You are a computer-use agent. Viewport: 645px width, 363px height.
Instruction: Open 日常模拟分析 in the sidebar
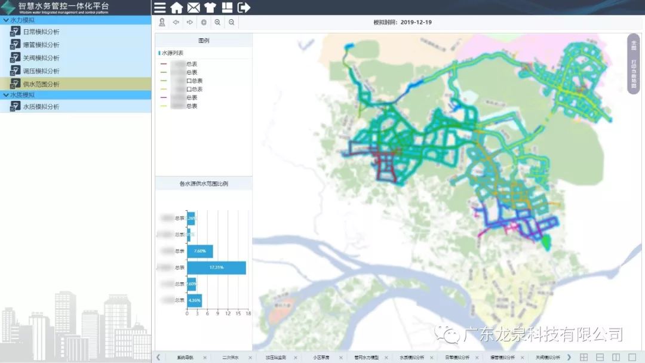click(41, 32)
